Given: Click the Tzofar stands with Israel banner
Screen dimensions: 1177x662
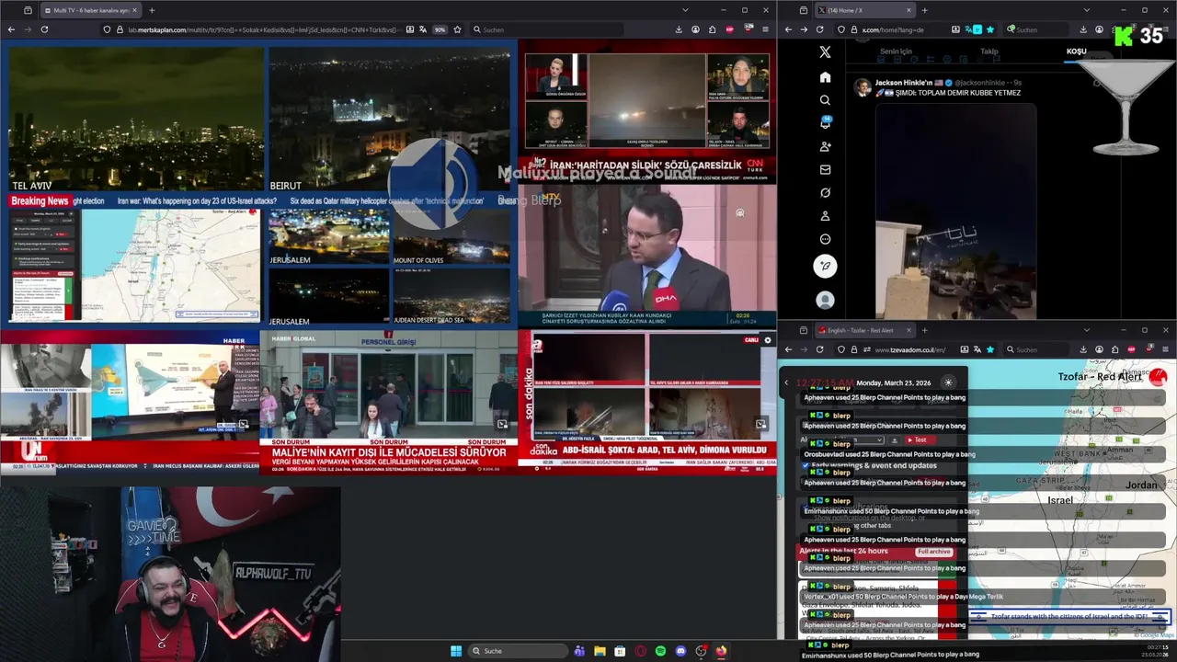Looking at the screenshot, I should (1069, 617).
